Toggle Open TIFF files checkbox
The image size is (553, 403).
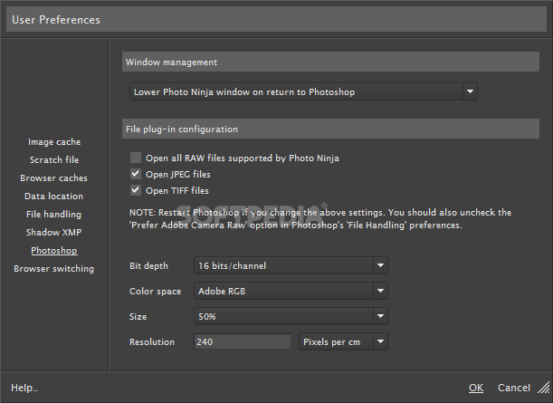point(136,190)
